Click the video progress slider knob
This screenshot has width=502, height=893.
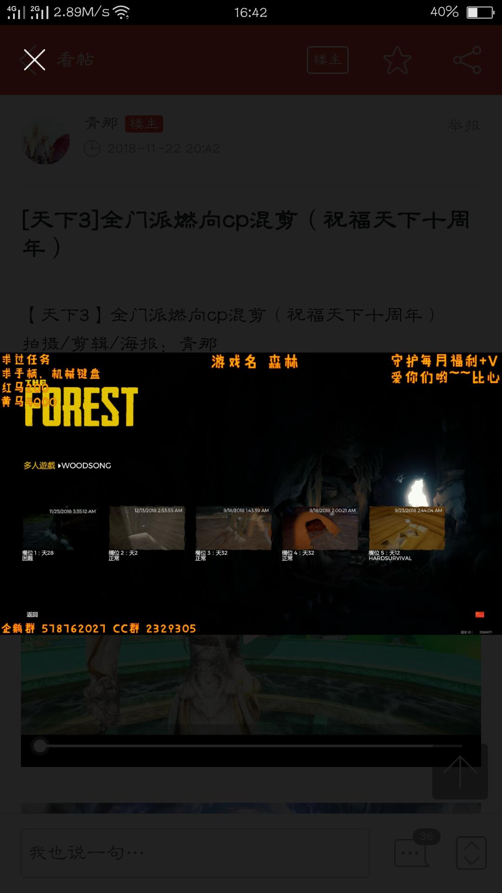point(40,746)
